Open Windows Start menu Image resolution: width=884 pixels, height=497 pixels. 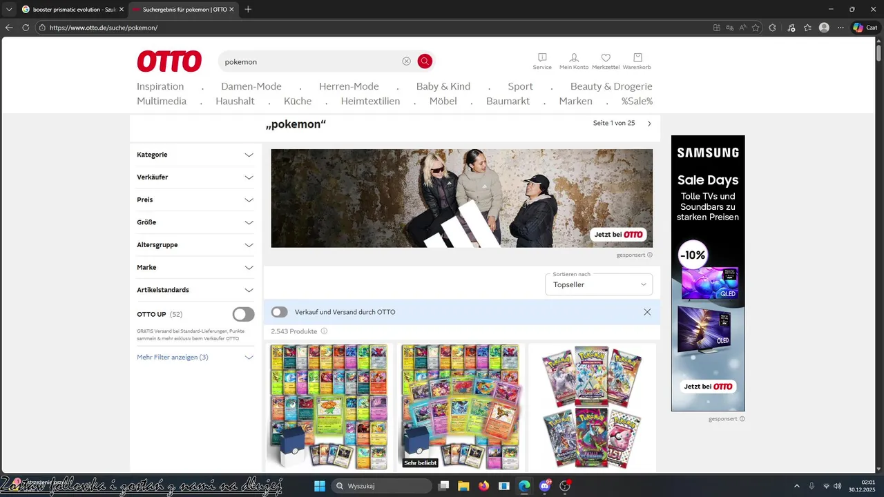click(320, 486)
